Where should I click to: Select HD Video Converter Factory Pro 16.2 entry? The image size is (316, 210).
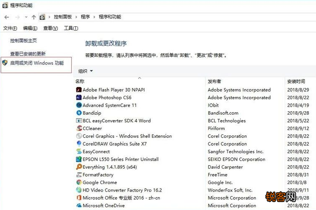[x=122, y=190]
